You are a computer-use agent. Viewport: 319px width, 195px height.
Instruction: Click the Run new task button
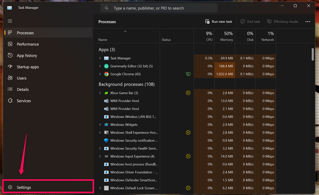click(219, 22)
